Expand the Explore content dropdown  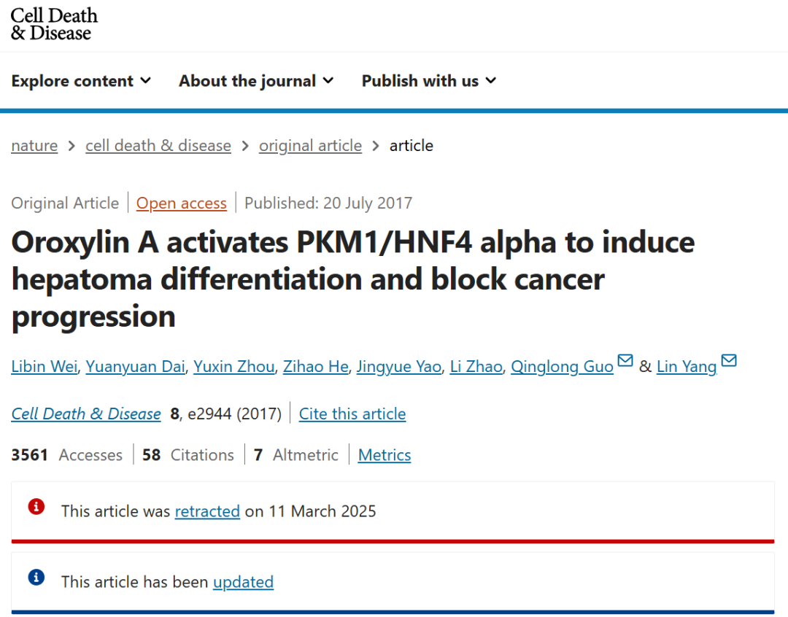point(81,81)
